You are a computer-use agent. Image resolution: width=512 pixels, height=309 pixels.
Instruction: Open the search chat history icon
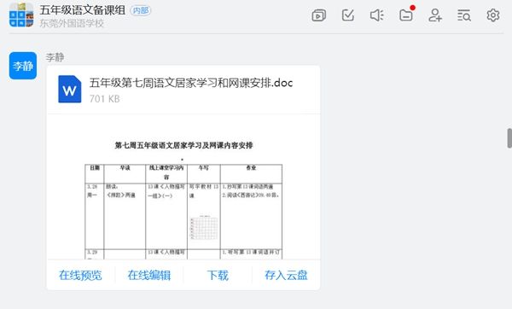tap(464, 15)
